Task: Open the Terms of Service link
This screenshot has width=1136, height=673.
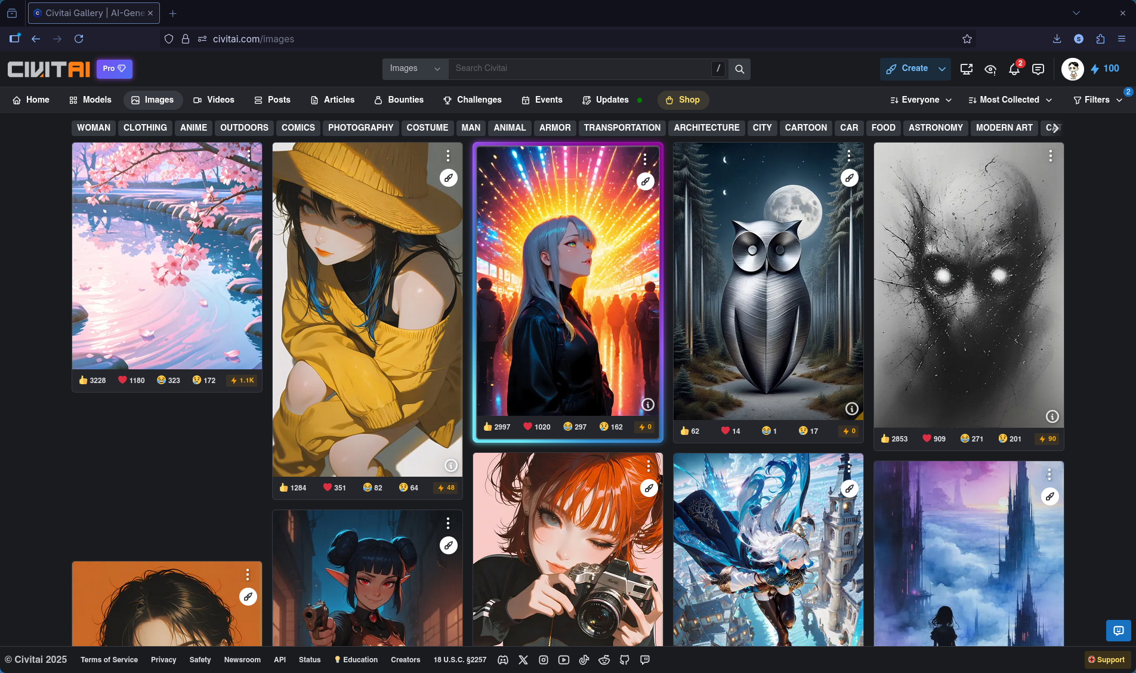Action: pyautogui.click(x=109, y=660)
